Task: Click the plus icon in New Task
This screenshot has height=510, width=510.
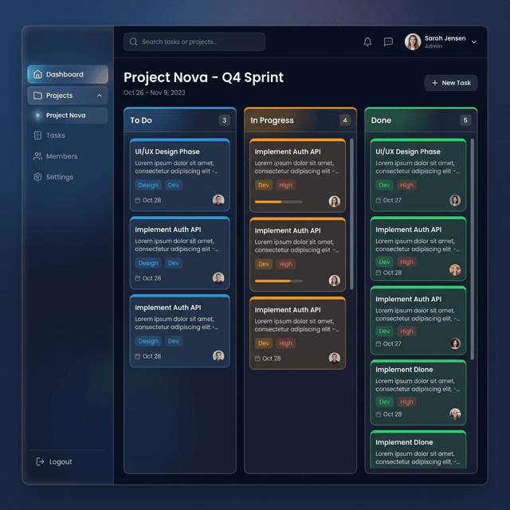Action: (x=434, y=83)
